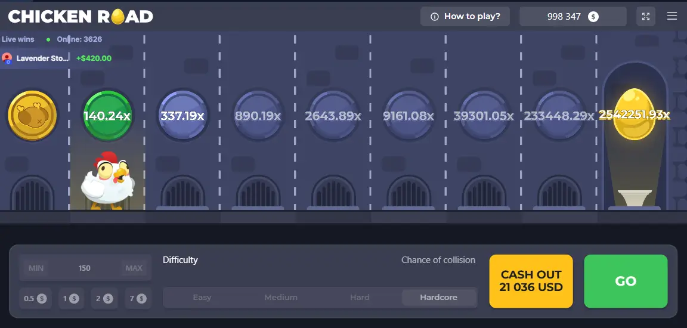
Task: Select the 890.19x multiplier coin
Action: 258,116
